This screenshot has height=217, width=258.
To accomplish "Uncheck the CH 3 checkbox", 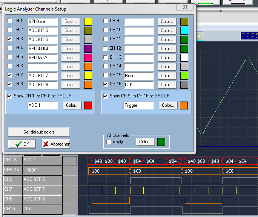I will point(9,39).
